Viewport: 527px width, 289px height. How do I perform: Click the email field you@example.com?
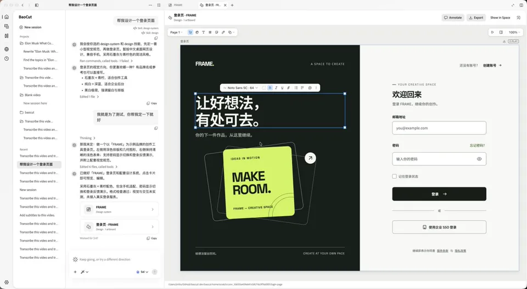pos(439,128)
